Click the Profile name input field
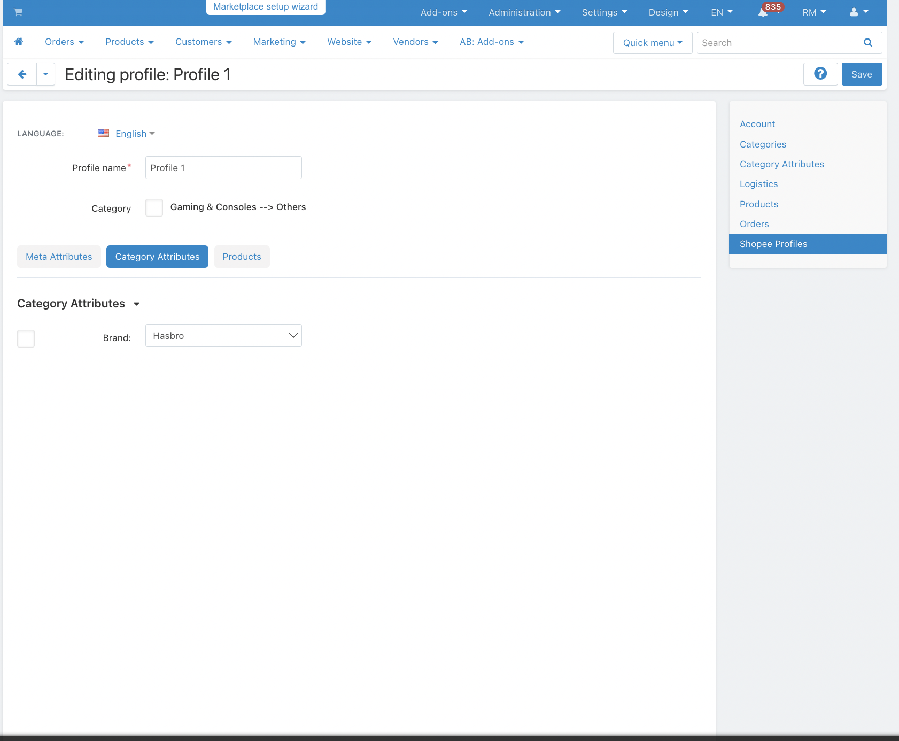899x741 pixels. click(223, 168)
